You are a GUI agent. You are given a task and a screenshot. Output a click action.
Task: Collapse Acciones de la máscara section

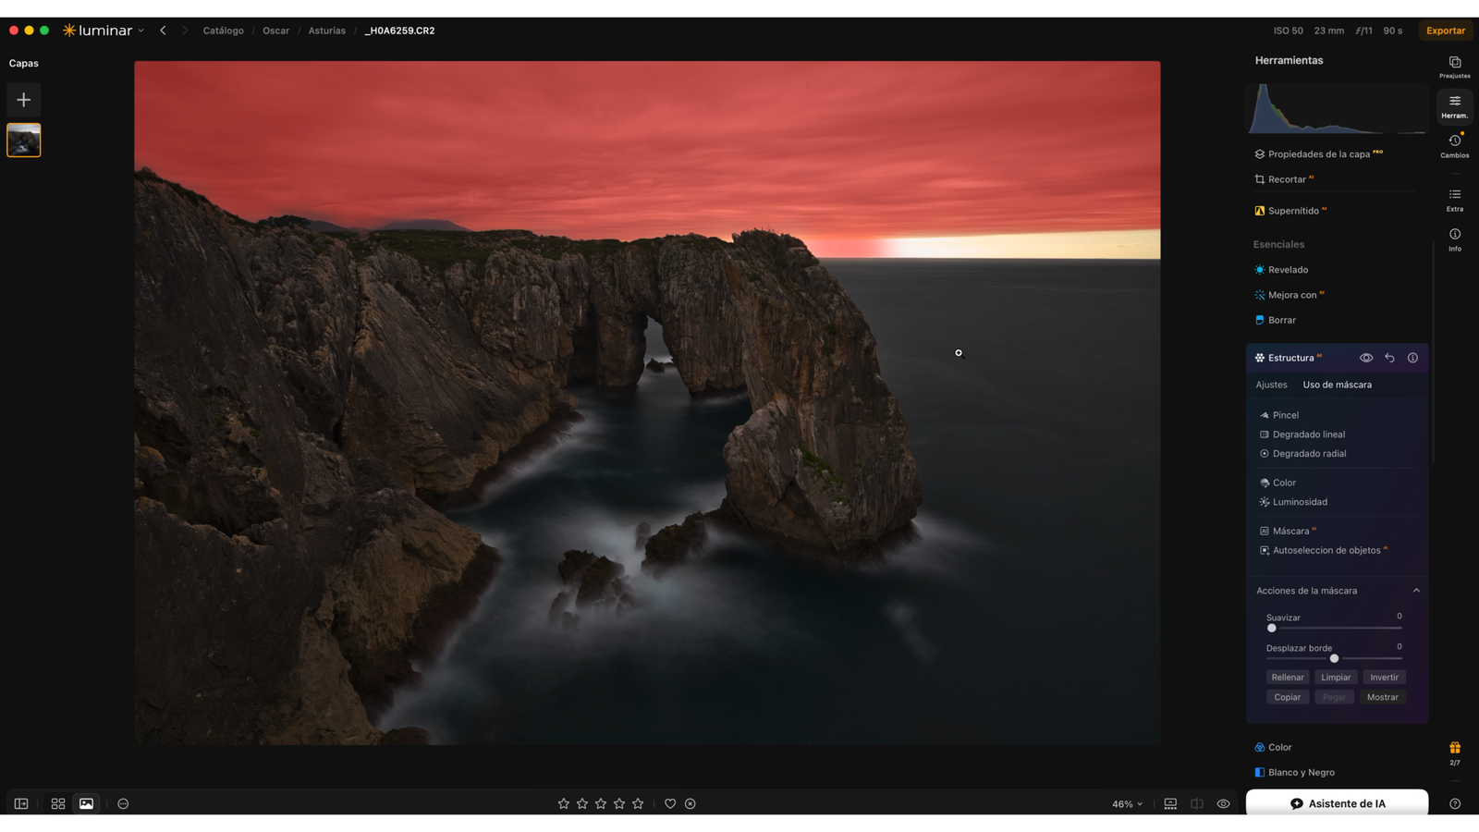pos(1416,591)
